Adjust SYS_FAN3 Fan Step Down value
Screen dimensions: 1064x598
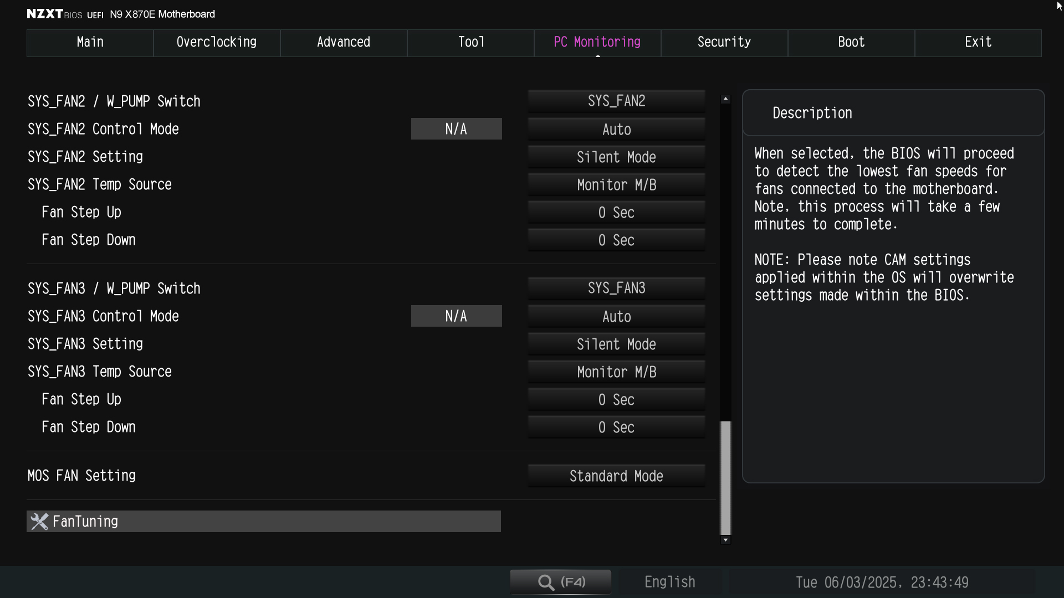[x=616, y=427]
